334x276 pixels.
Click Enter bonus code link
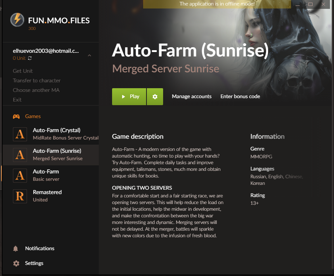(x=240, y=97)
